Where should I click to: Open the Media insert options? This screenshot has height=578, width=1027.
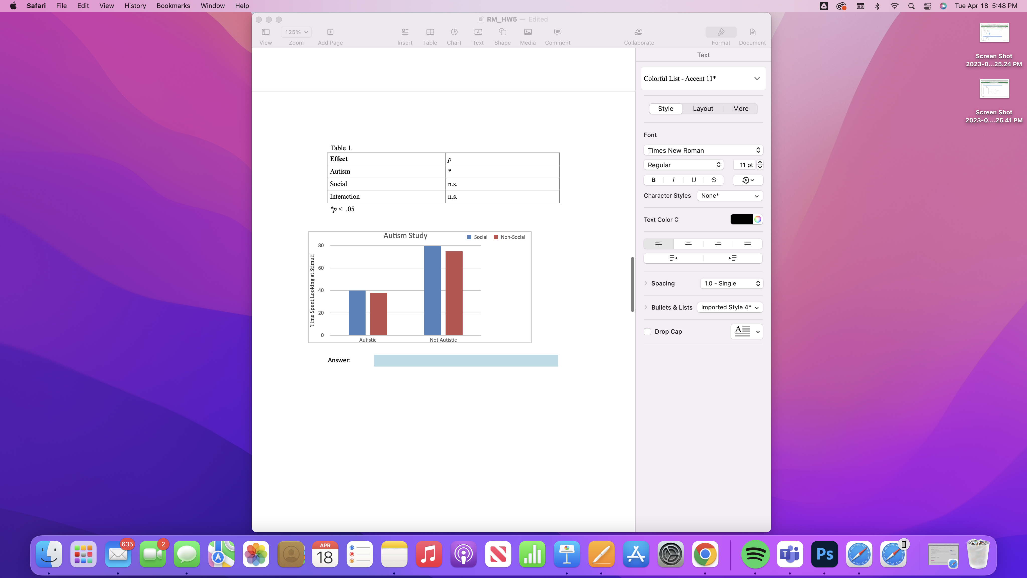[x=528, y=36]
